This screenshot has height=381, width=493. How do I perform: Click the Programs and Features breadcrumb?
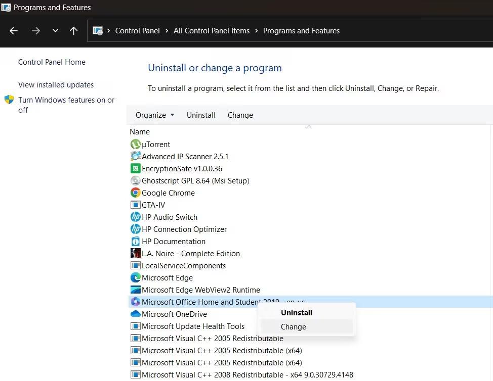pyautogui.click(x=301, y=31)
